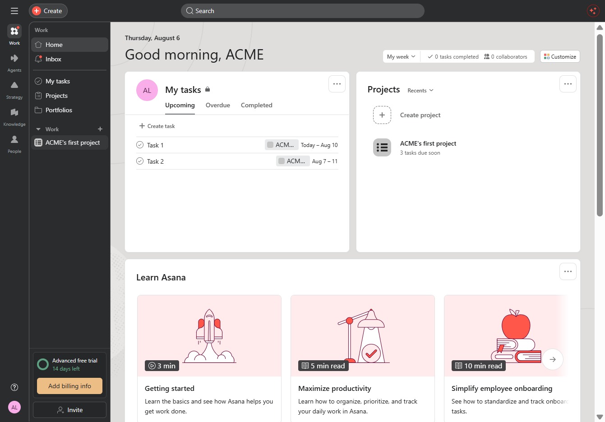Click Create task in My tasks
The width and height of the screenshot is (605, 422).
coord(157,126)
